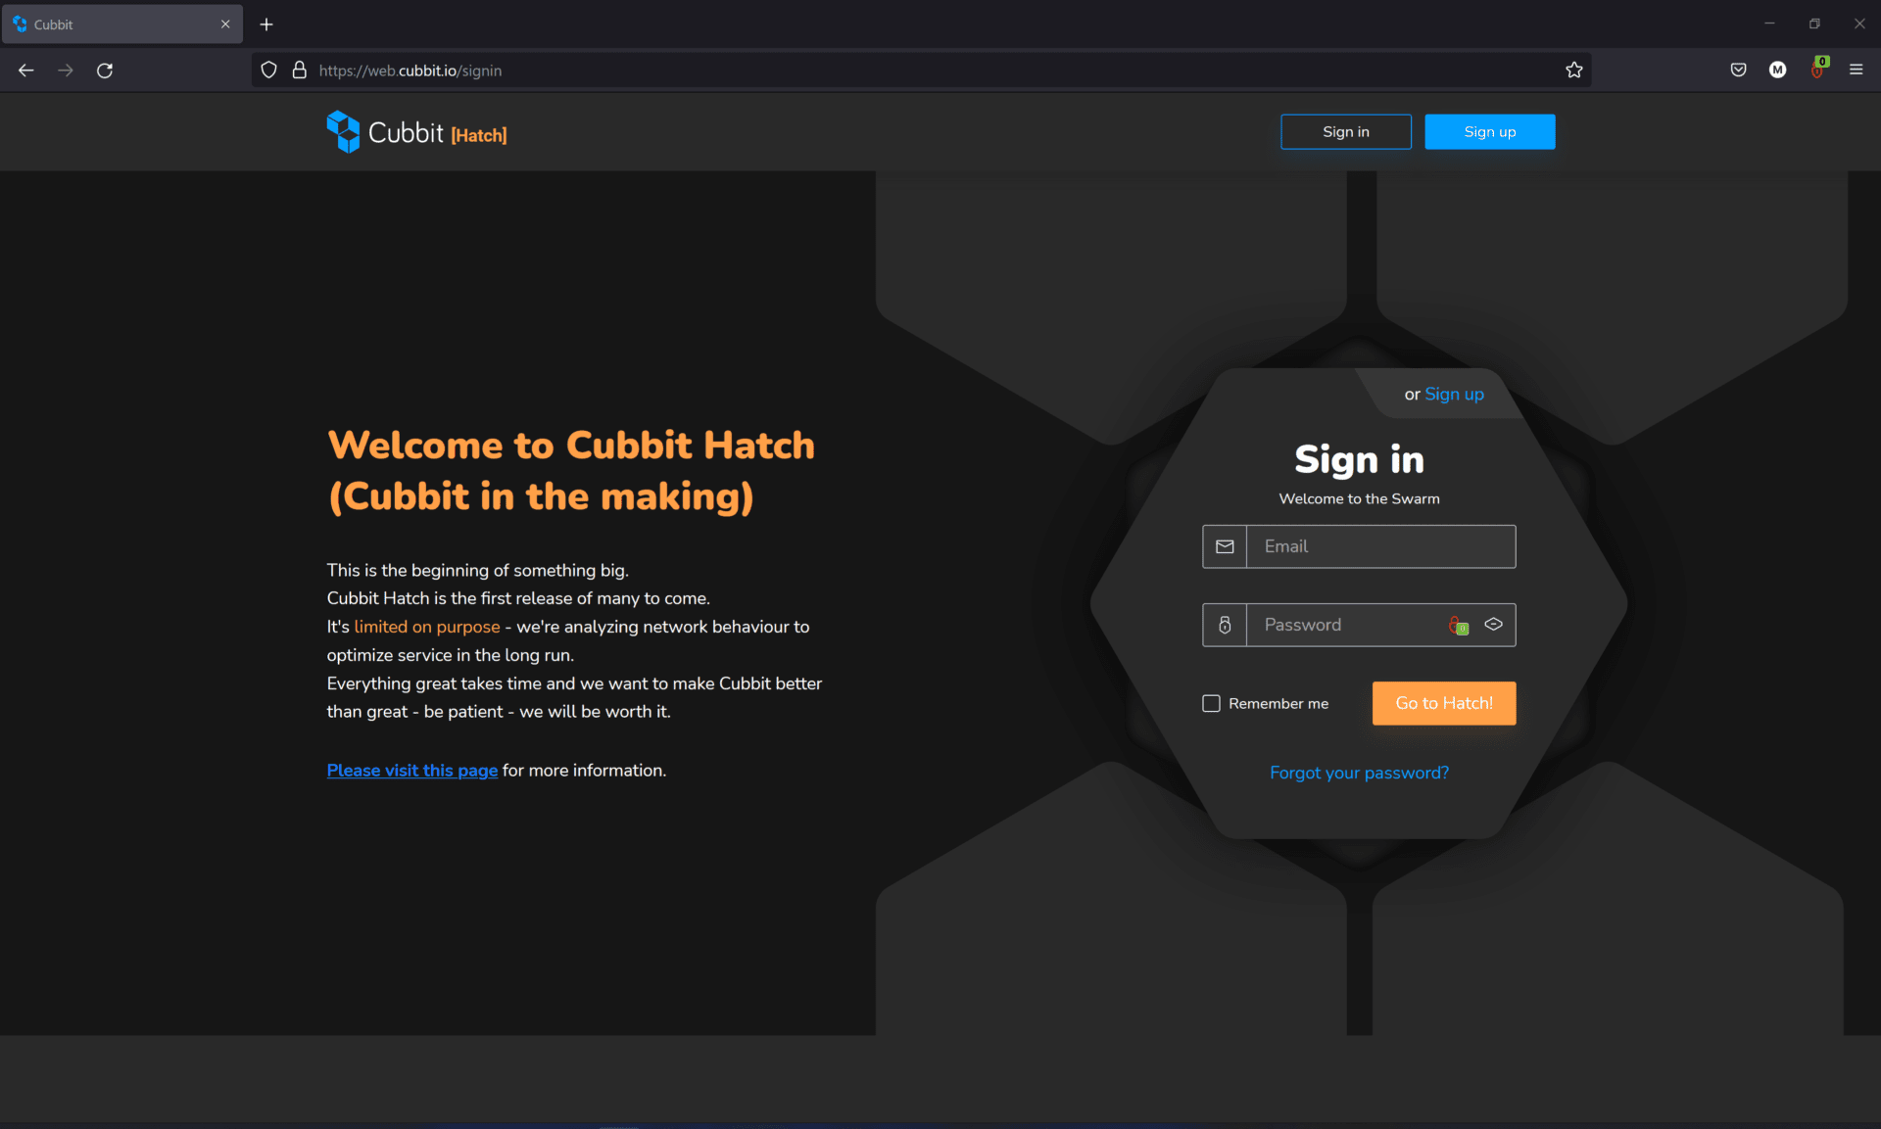Screen dimensions: 1881x1129
Task: Open a new browser tab
Action: [x=265, y=24]
